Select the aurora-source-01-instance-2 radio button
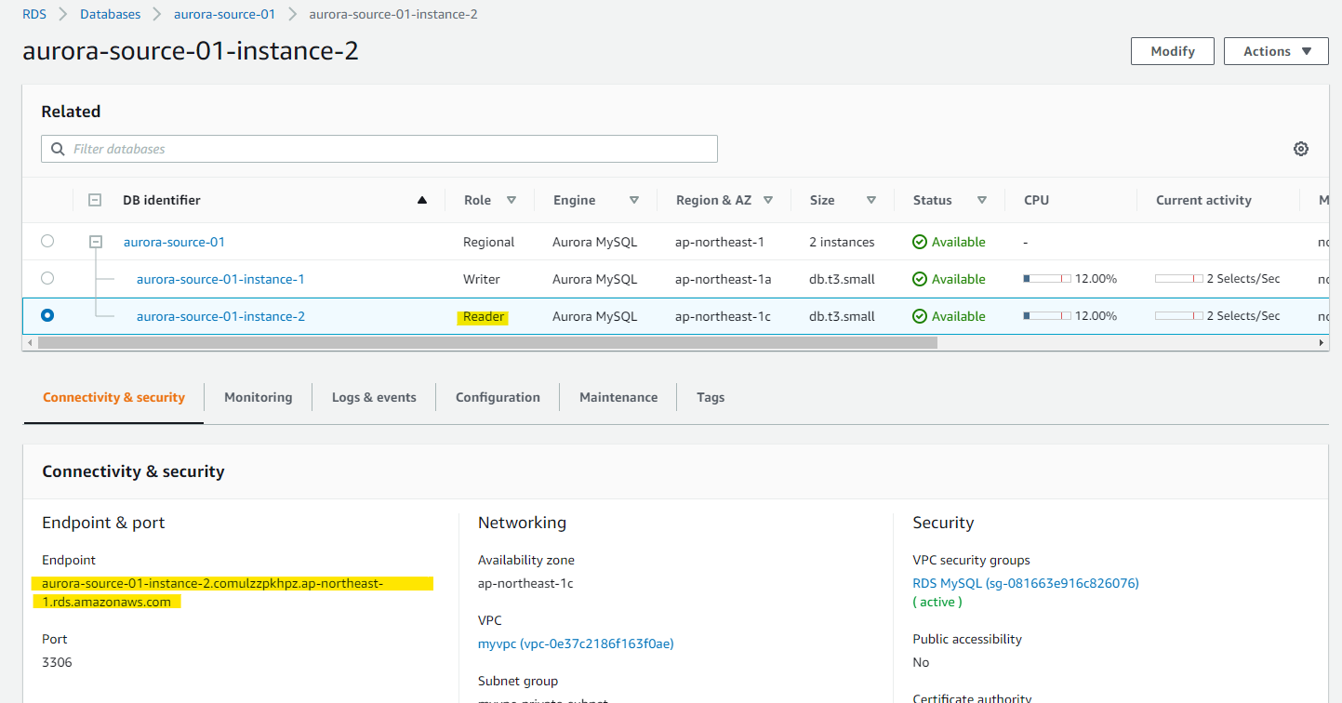 (x=47, y=315)
